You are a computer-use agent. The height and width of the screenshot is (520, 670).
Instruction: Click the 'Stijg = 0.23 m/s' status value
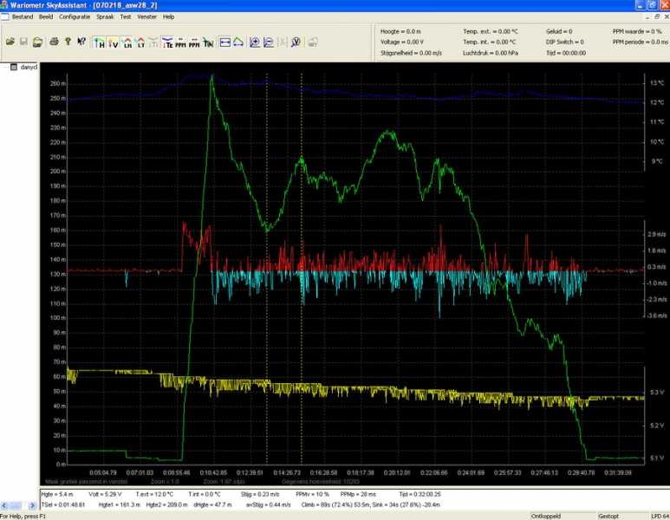tap(260, 494)
